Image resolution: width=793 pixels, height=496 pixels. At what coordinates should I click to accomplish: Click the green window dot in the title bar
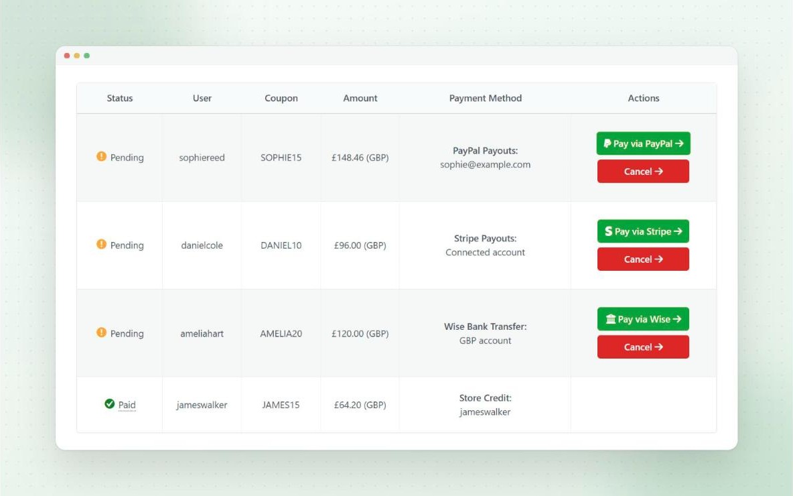coord(87,56)
